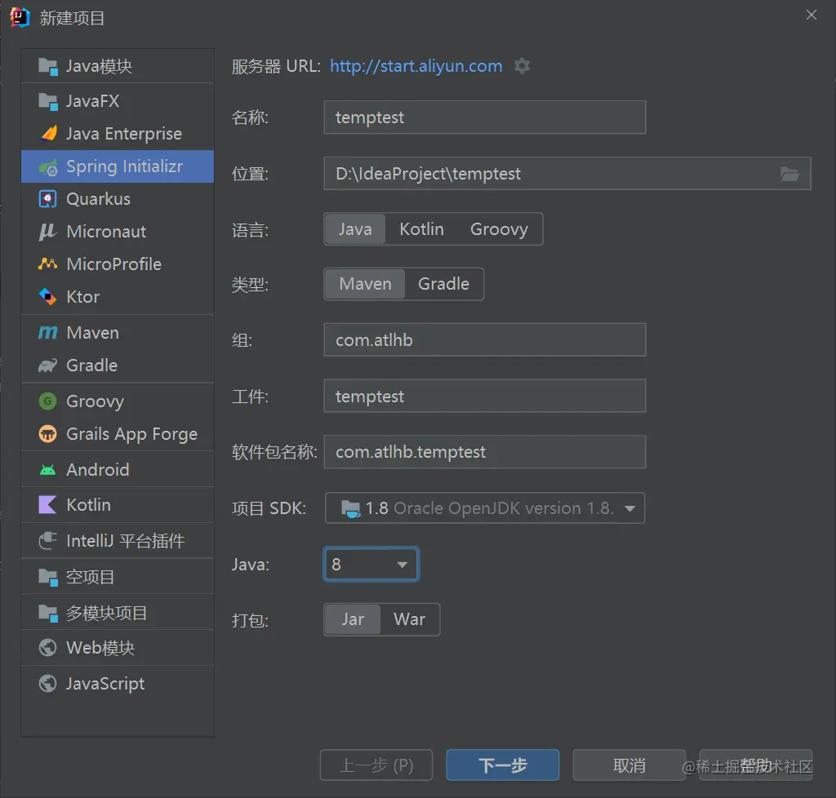Viewport: 836px width, 798px height.
Task: Select Quarkus project type
Action: (x=118, y=199)
